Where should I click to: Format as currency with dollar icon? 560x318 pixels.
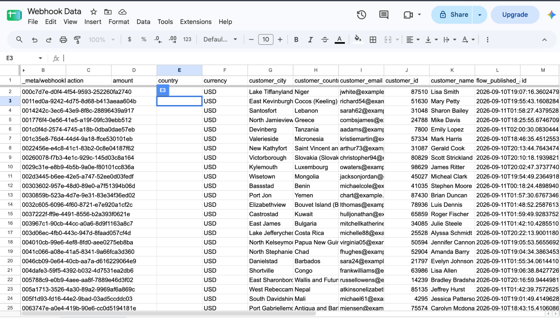tap(129, 39)
